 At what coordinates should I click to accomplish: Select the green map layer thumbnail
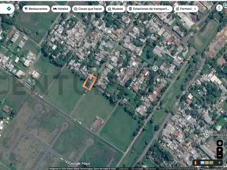tap(211, 162)
